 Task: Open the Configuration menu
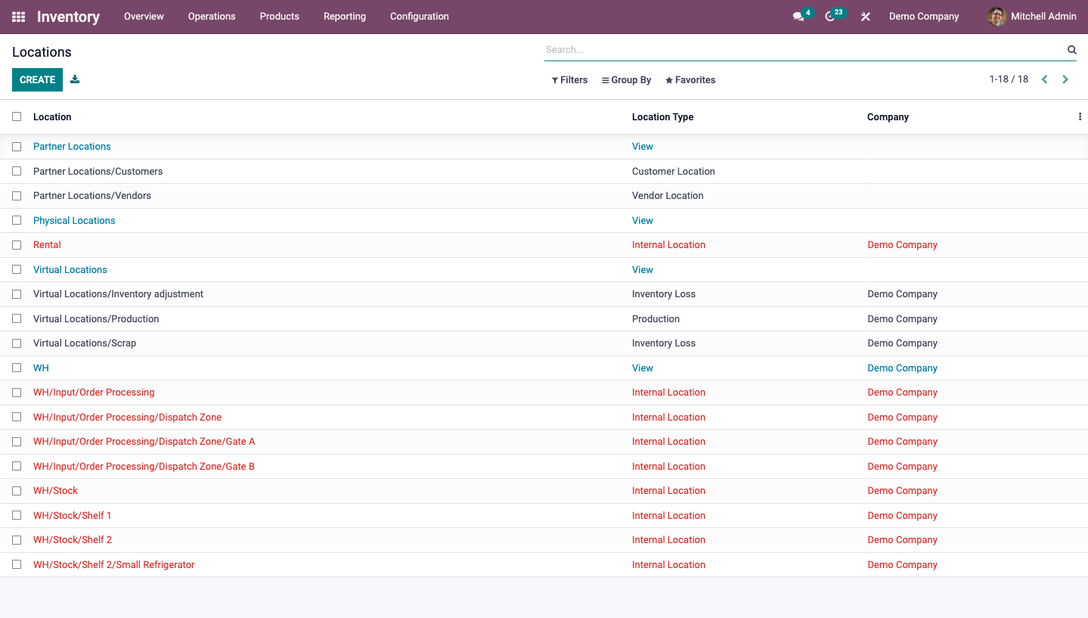420,17
